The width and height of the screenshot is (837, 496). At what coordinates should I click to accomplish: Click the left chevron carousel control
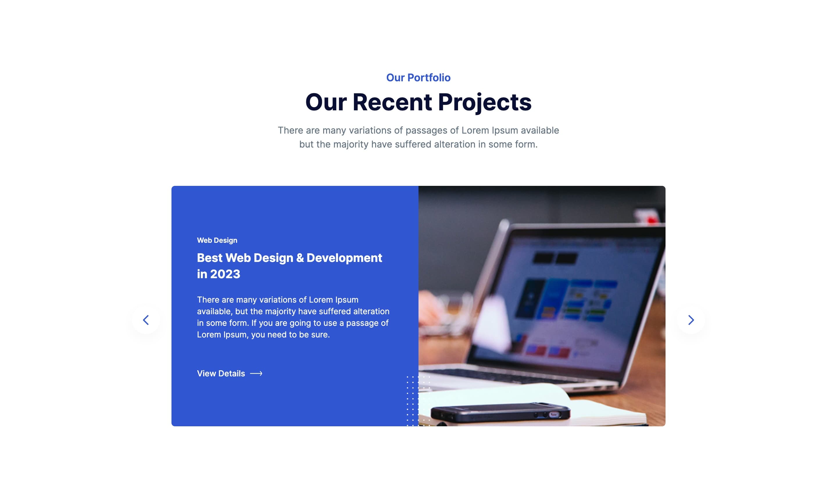point(146,319)
